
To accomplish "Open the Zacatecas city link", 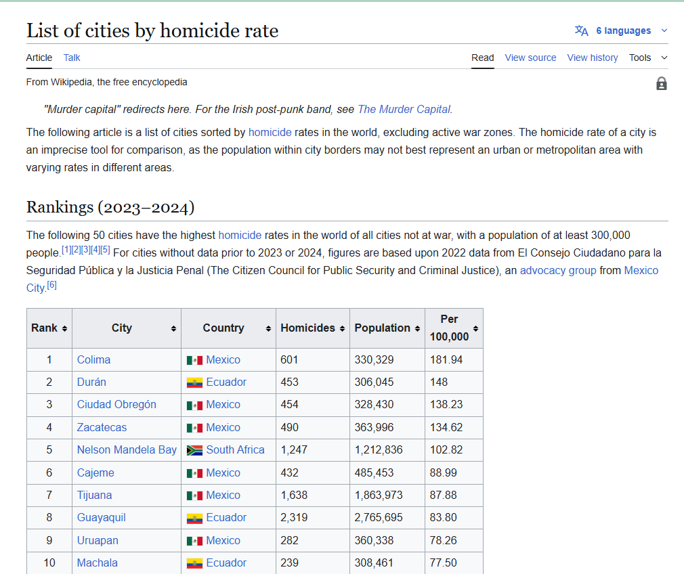I will pyautogui.click(x=102, y=427).
